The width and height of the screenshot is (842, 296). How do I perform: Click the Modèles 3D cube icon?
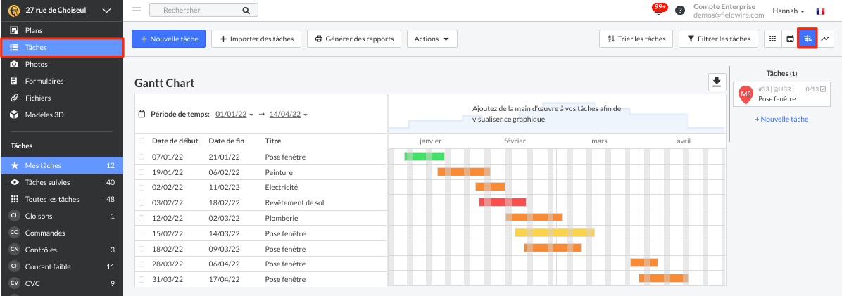(15, 115)
